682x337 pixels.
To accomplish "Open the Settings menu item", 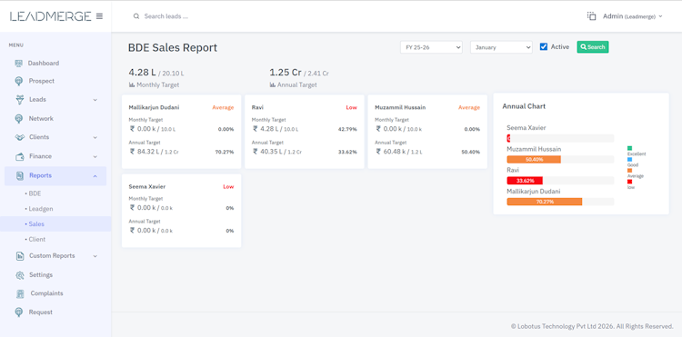I will coord(41,275).
